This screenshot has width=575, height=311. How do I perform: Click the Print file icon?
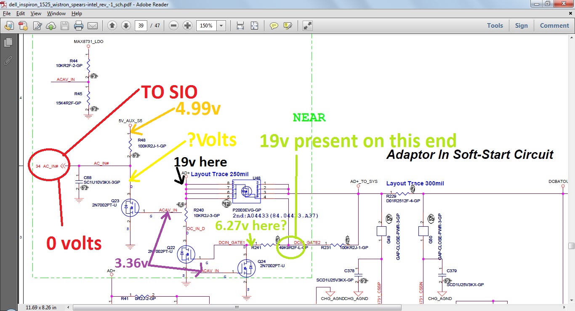[78, 26]
